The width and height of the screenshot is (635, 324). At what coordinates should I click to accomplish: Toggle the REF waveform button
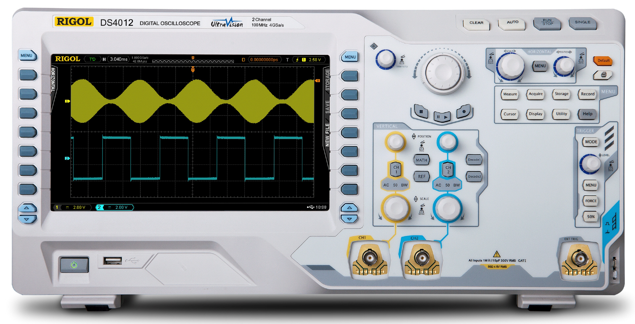[x=422, y=176]
